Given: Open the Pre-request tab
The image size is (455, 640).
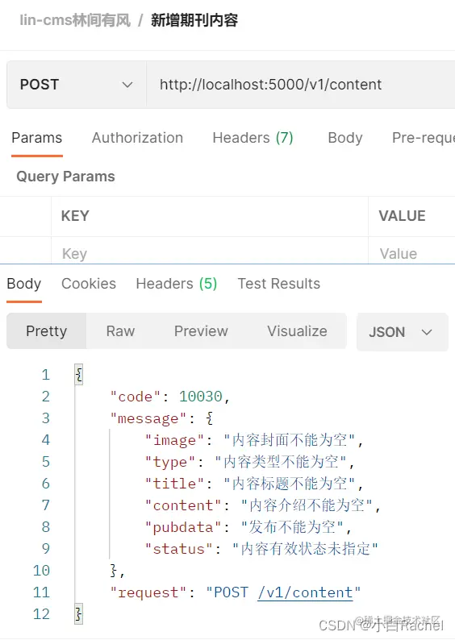Looking at the screenshot, I should tap(424, 138).
